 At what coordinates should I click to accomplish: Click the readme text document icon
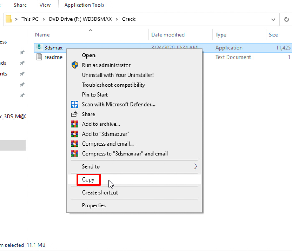[x=39, y=57]
